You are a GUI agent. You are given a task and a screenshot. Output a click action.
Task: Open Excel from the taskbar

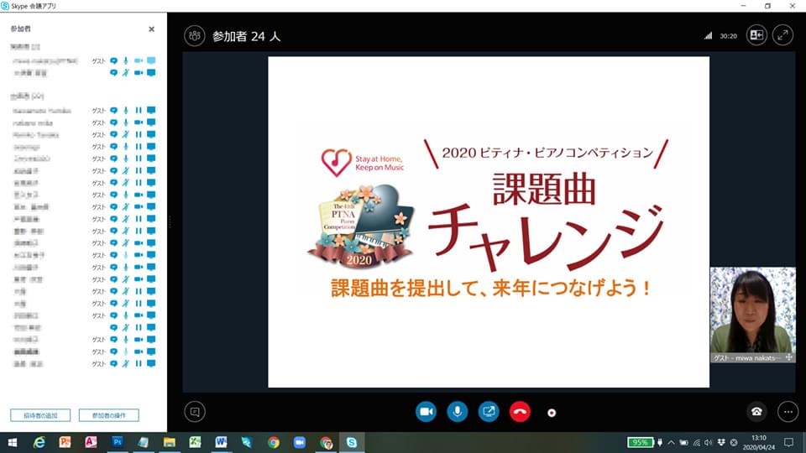coord(195,442)
